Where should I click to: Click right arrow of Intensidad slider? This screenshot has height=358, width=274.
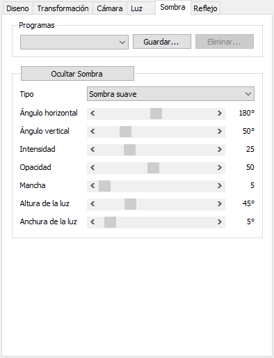click(220, 150)
